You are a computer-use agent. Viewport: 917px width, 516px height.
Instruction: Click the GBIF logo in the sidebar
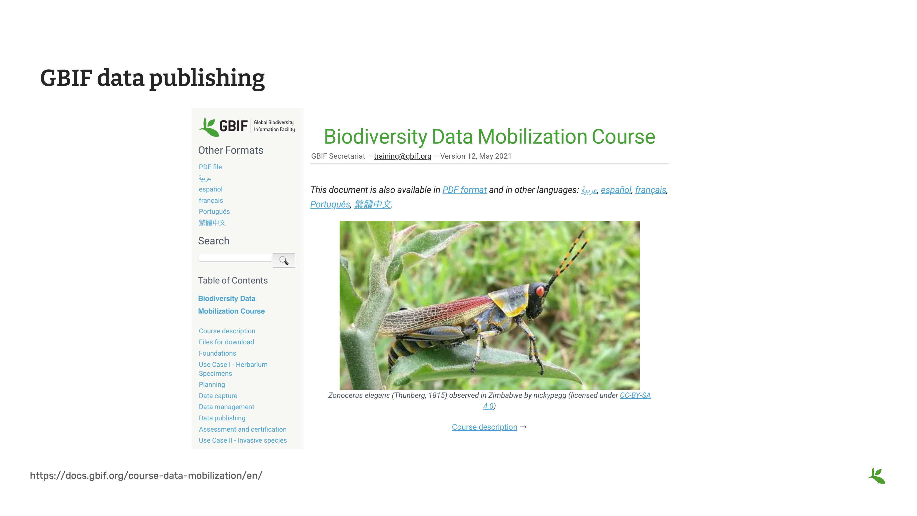point(247,126)
